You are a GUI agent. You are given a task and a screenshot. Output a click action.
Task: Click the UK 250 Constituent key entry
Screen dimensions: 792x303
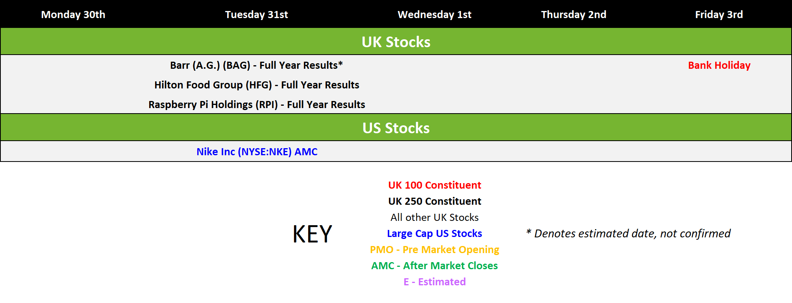click(x=435, y=201)
